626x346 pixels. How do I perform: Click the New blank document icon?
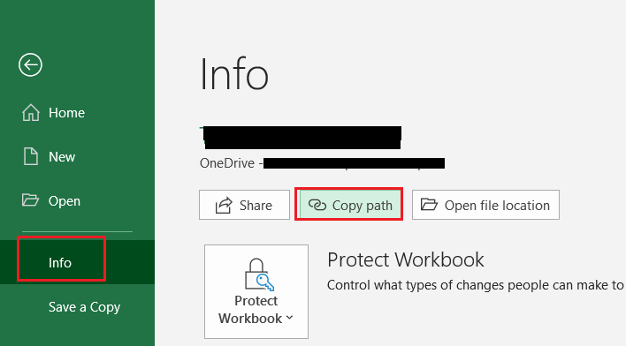31,156
